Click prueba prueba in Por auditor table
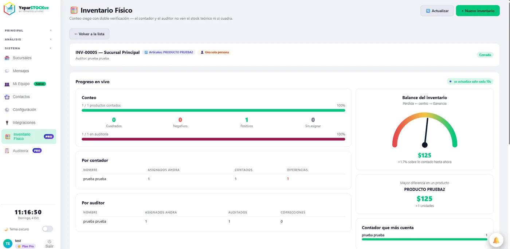The height and width of the screenshot is (249, 510). coord(95,222)
